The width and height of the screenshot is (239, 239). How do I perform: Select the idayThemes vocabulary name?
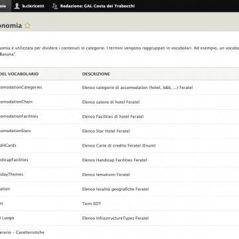pyautogui.click(x=11, y=175)
